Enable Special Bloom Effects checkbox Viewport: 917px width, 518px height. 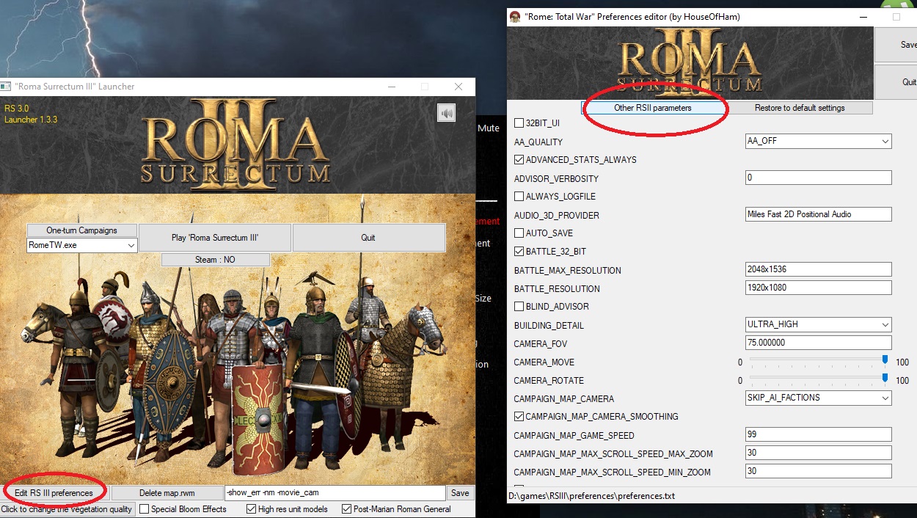tap(145, 509)
